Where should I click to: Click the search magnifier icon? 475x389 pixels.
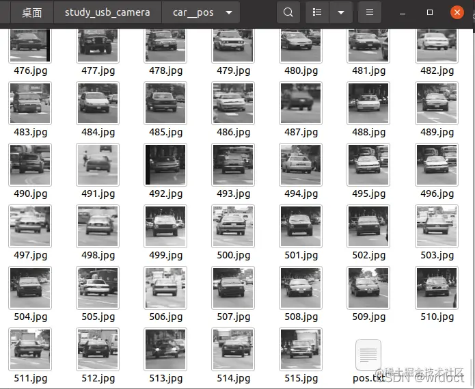click(288, 12)
